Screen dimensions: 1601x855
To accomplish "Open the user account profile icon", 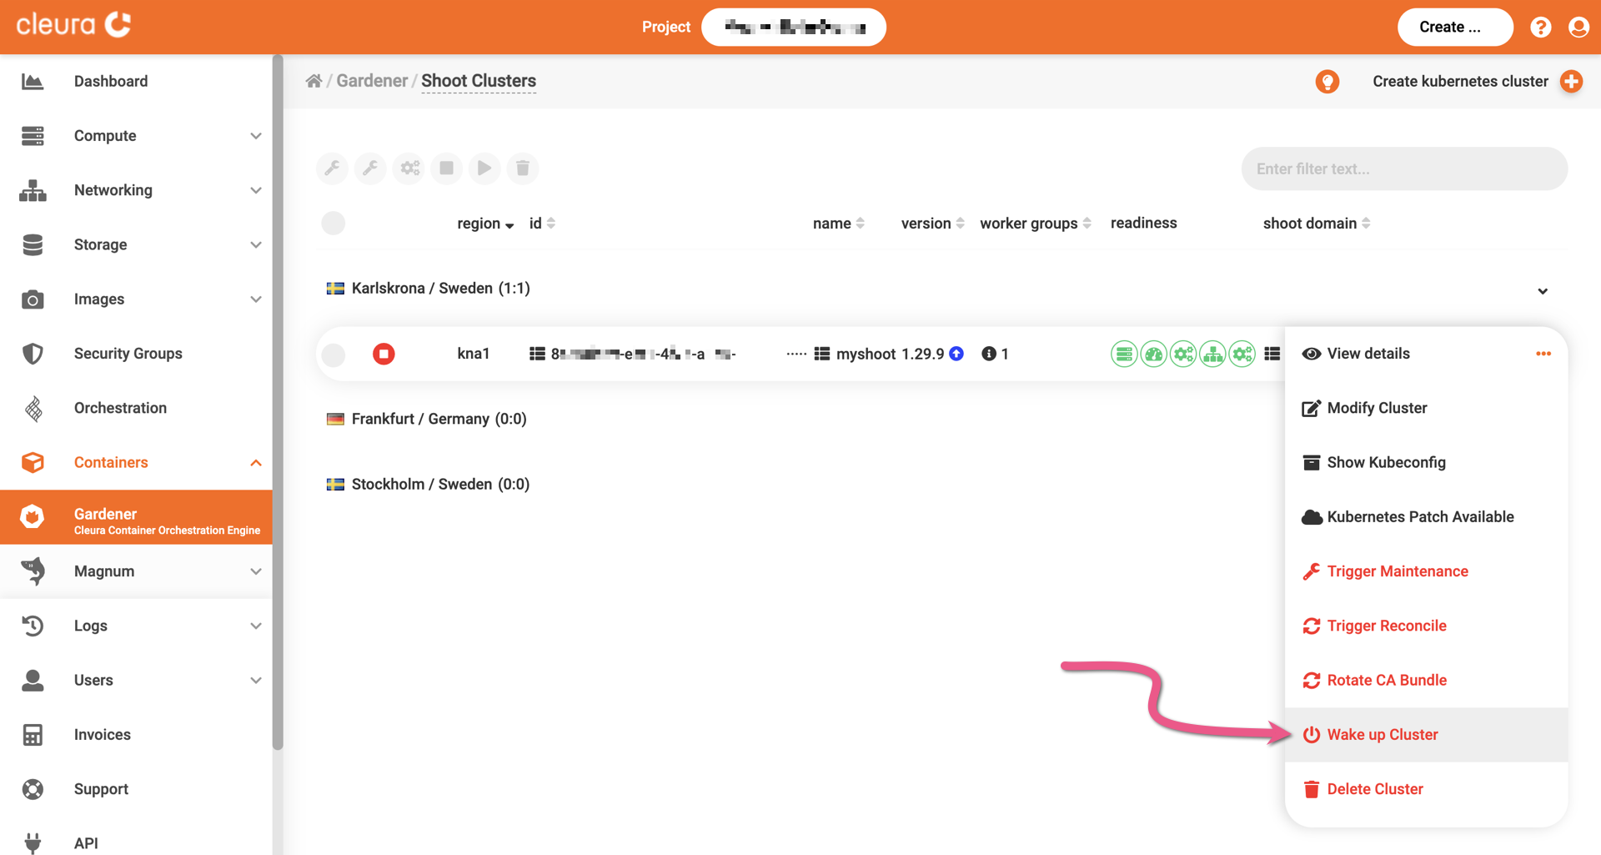I will click(x=1578, y=28).
